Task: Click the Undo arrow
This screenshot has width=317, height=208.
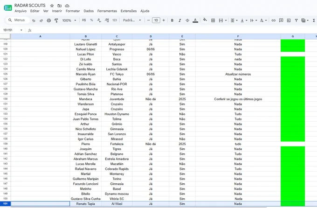Action: (34, 21)
